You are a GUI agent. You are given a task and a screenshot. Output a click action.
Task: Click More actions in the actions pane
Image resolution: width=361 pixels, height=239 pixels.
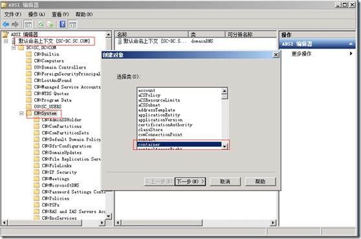[x=301, y=54]
